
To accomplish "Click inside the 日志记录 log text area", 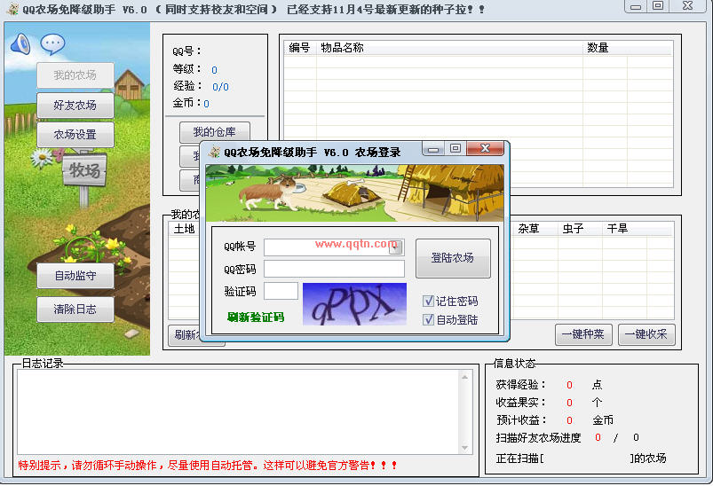I will [239, 412].
